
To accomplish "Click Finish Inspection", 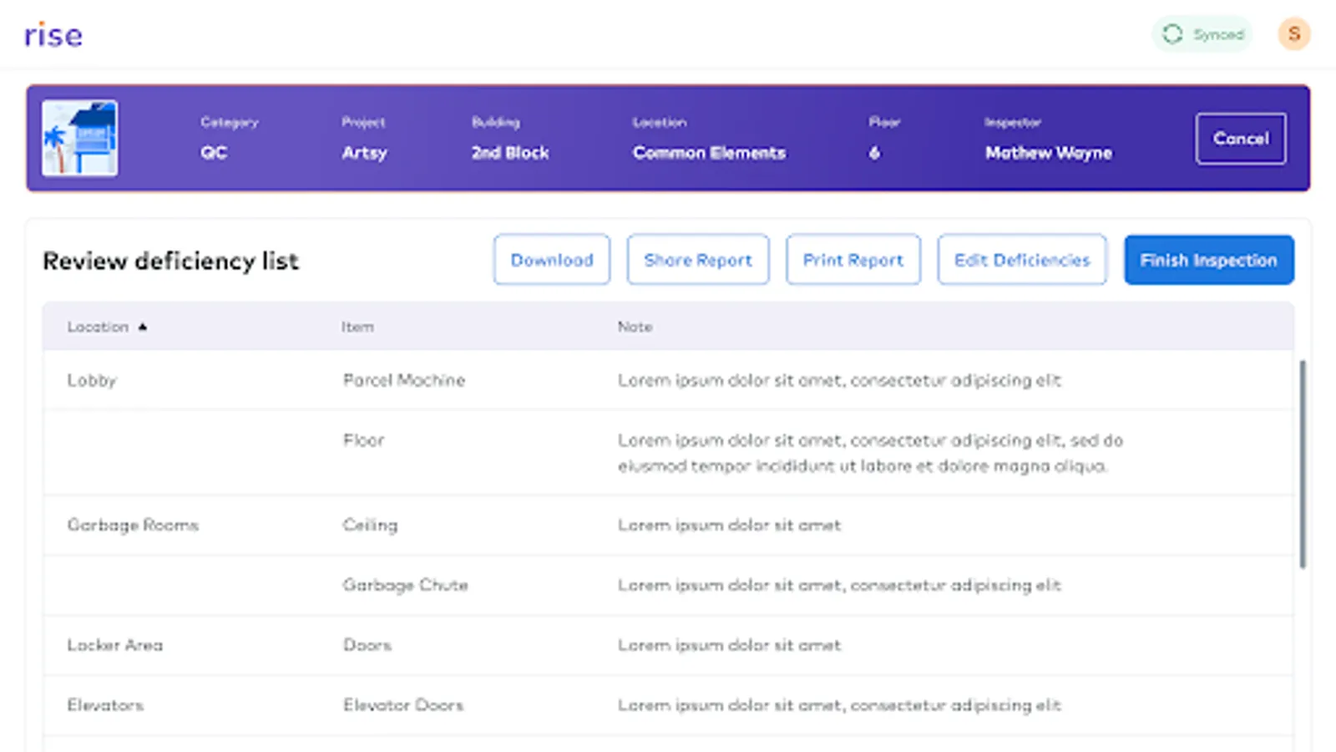I will coord(1208,260).
